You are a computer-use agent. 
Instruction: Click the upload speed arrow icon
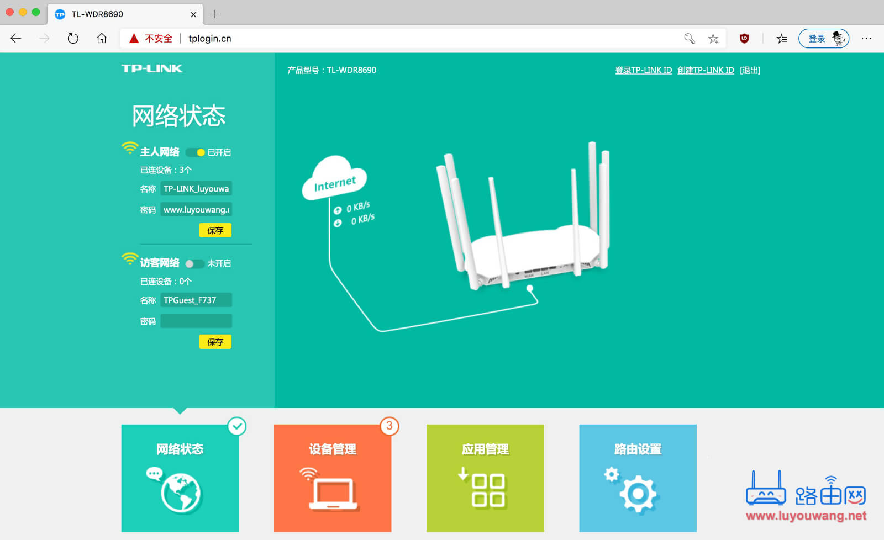point(338,210)
